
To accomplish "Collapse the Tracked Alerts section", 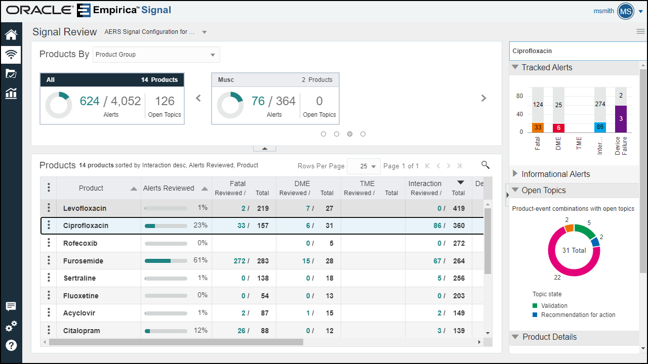I will pyautogui.click(x=515, y=67).
